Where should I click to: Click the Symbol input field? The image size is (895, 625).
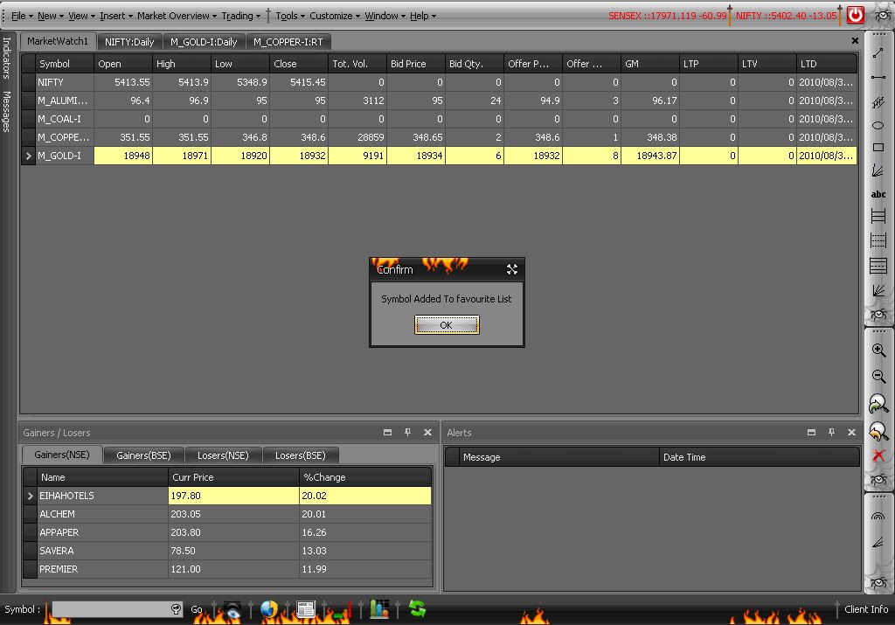[x=111, y=609]
